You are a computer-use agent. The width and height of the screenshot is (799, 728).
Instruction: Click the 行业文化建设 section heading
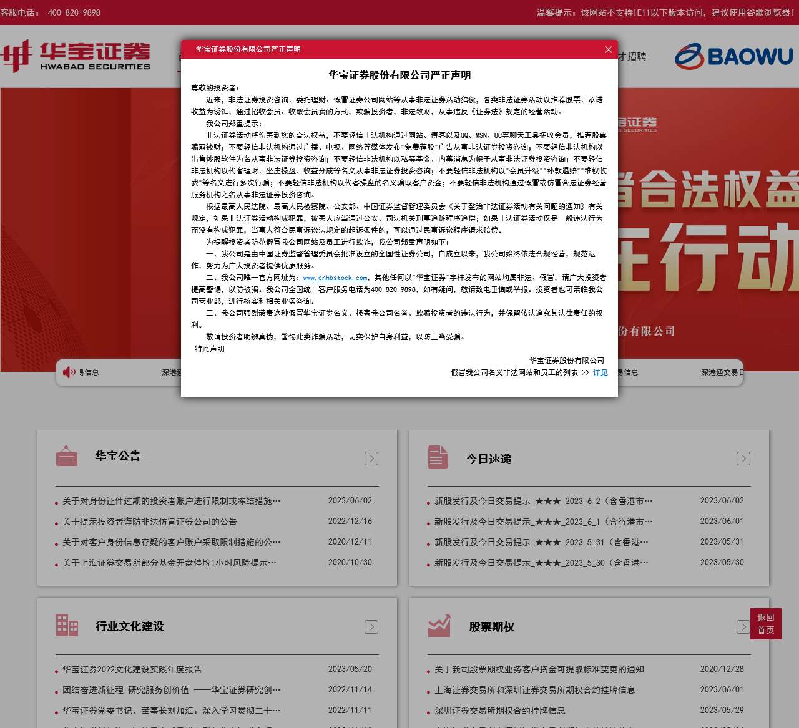tap(130, 626)
